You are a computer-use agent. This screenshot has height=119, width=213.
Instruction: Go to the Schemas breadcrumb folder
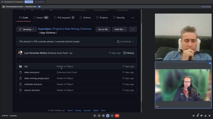pyautogui.click(x=87, y=29)
